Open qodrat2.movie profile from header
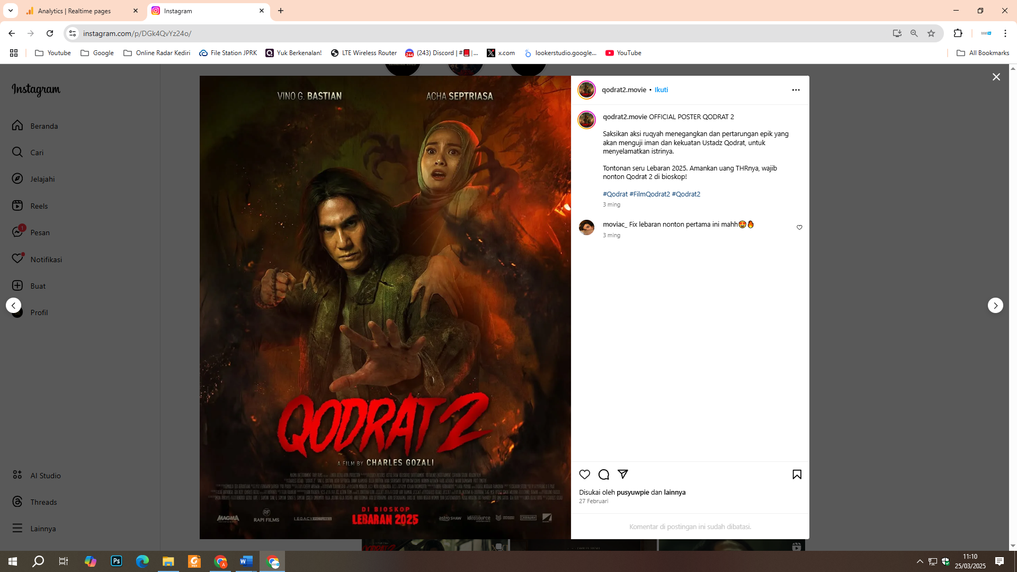The width and height of the screenshot is (1017, 572). tap(624, 90)
